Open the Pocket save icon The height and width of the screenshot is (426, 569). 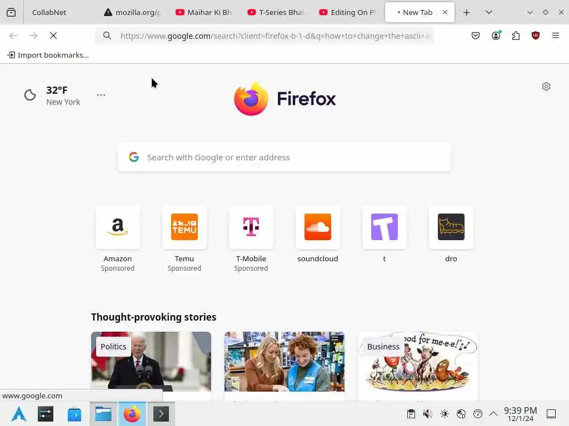(x=476, y=35)
